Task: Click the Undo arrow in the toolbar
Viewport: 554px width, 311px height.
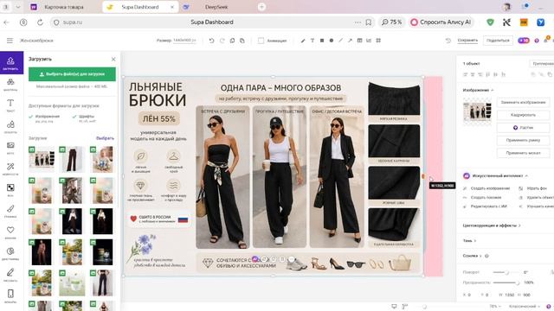Action: 211,41
